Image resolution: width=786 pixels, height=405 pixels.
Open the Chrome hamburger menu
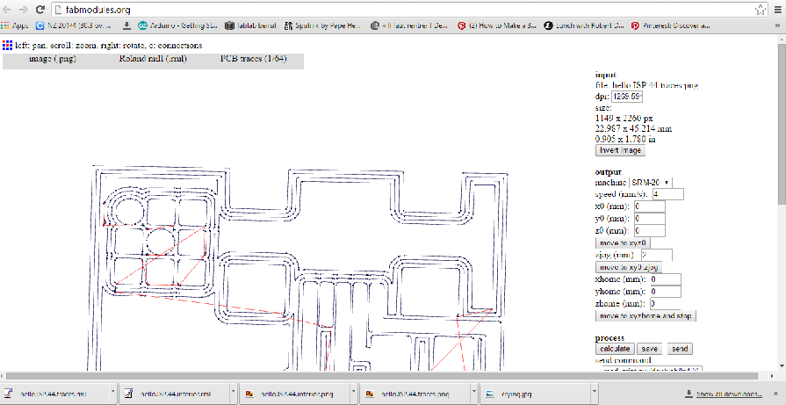point(778,10)
